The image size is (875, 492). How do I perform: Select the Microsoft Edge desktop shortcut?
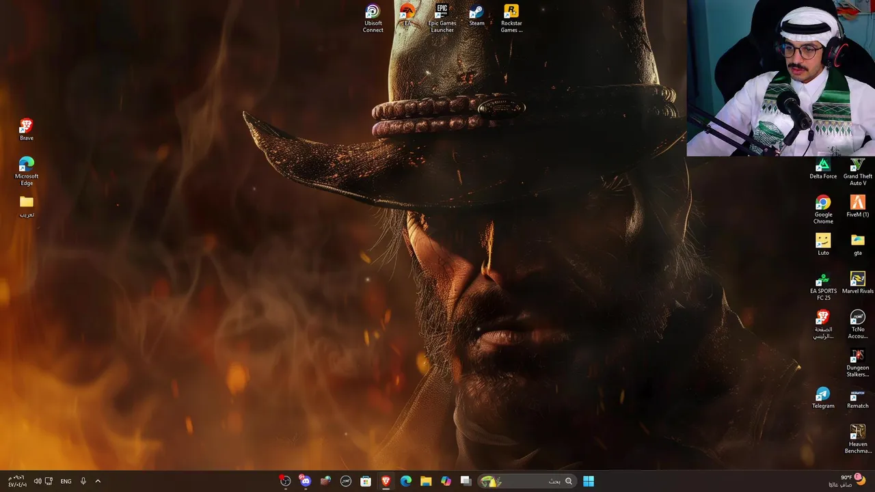tap(26, 172)
